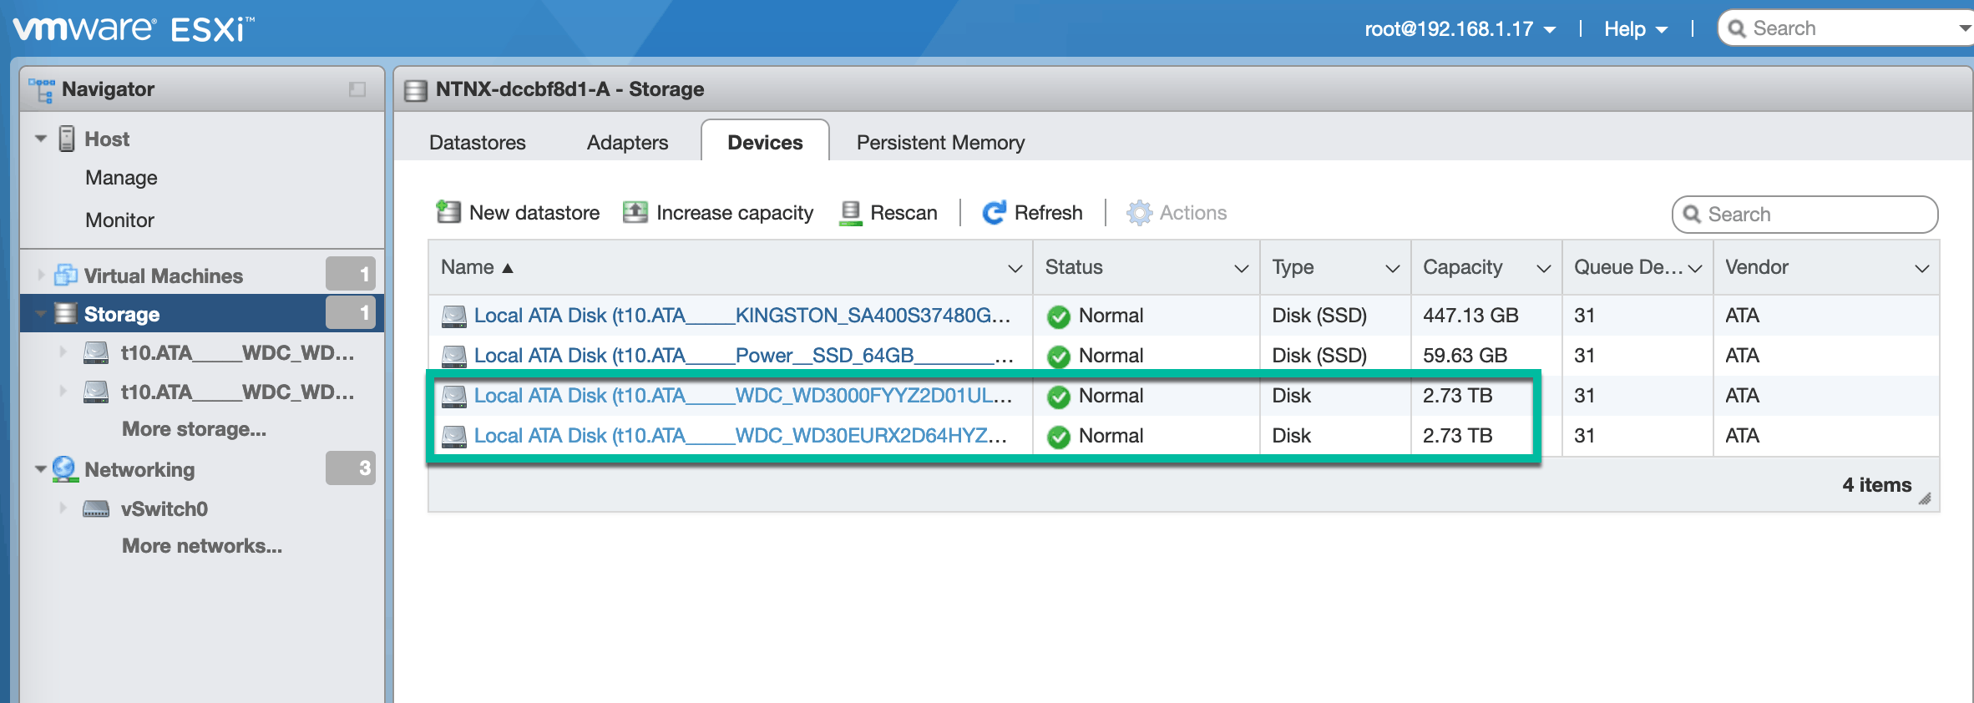1974x703 pixels.
Task: Select Monitor under Host
Action: click(119, 220)
